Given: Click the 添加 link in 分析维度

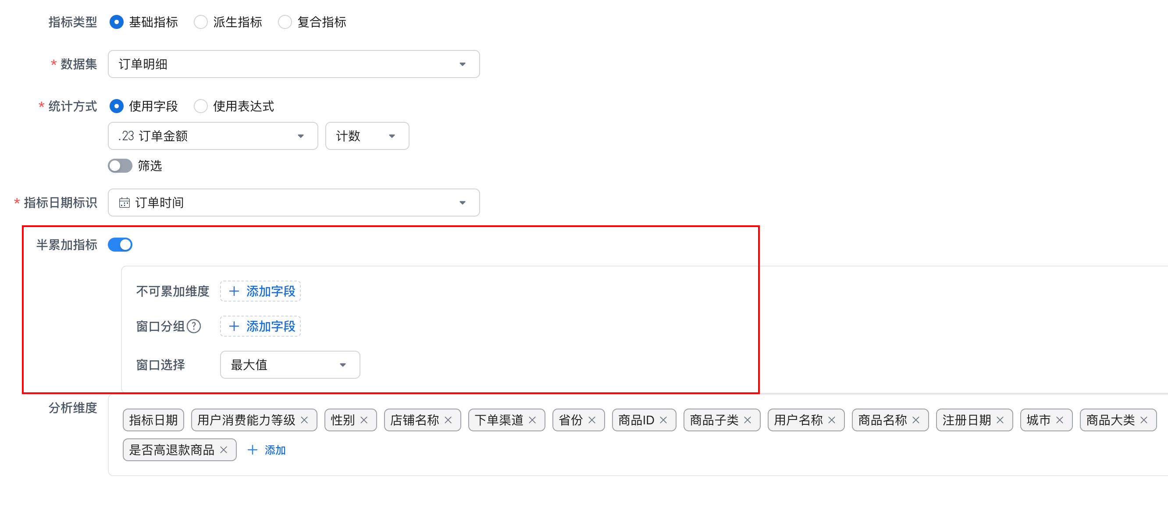Looking at the screenshot, I should (x=267, y=450).
